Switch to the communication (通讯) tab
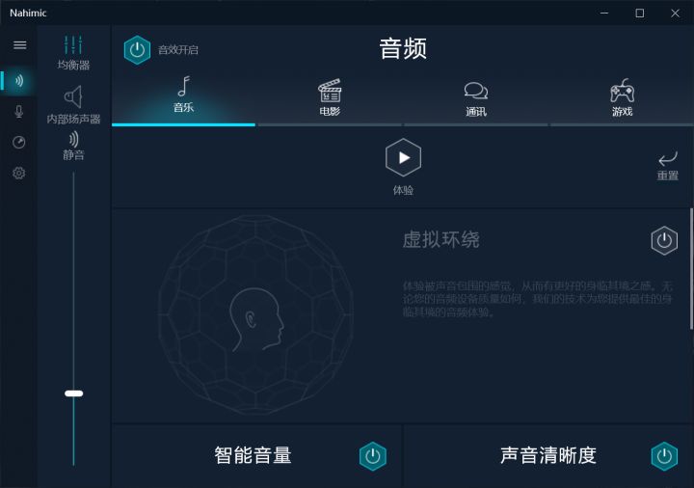694x488 pixels. [x=476, y=98]
